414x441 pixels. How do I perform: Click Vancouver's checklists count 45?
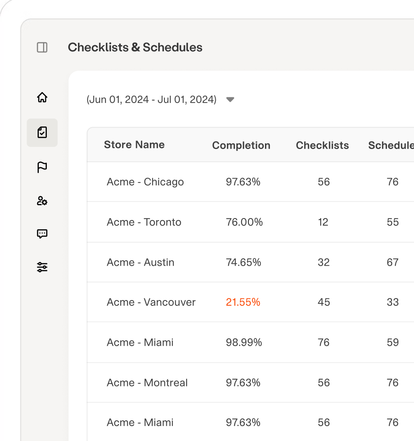coord(324,302)
